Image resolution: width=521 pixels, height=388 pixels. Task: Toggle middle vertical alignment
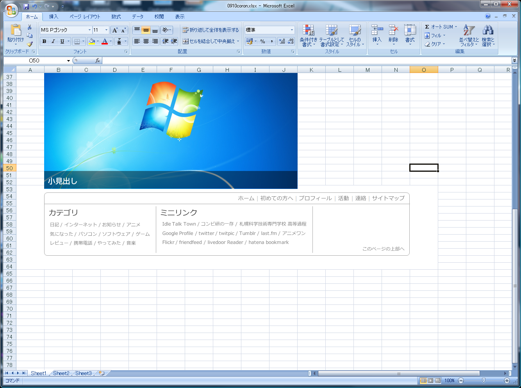146,30
